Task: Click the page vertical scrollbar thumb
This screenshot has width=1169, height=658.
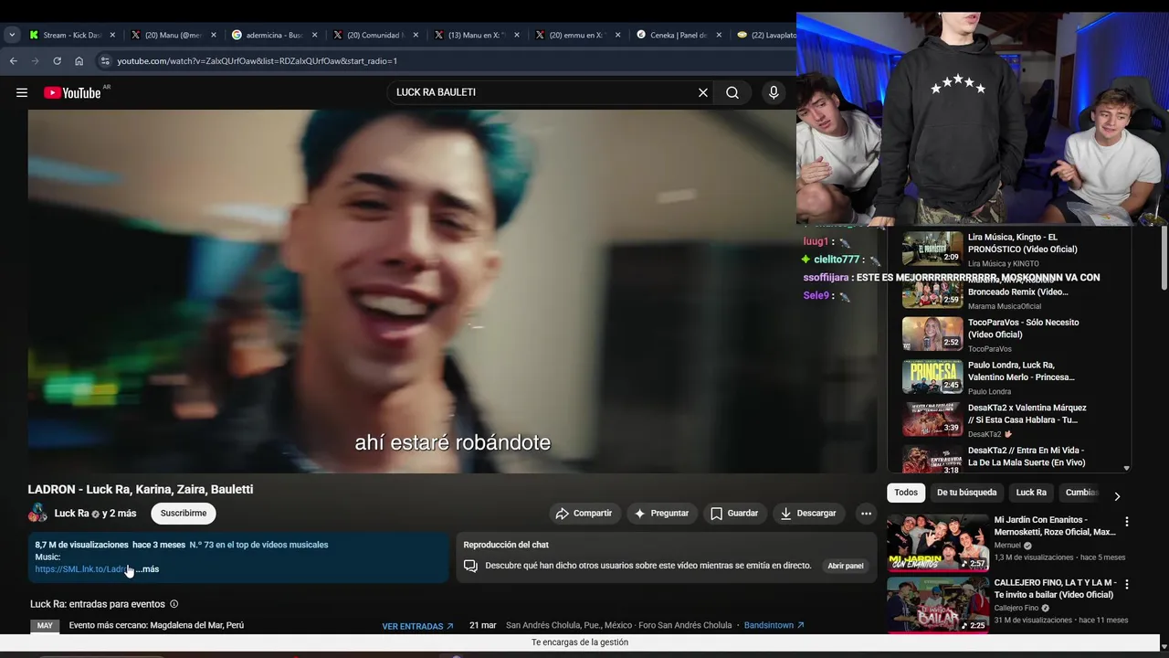Action: 1164,259
